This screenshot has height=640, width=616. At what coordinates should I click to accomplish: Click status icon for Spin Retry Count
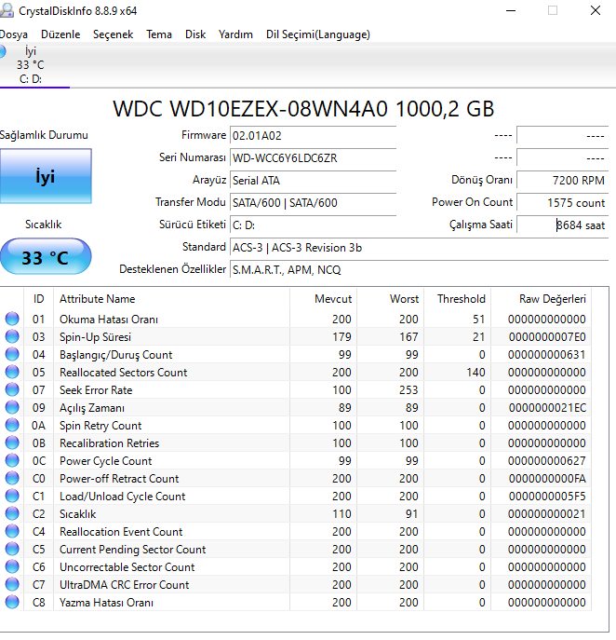coord(12,425)
